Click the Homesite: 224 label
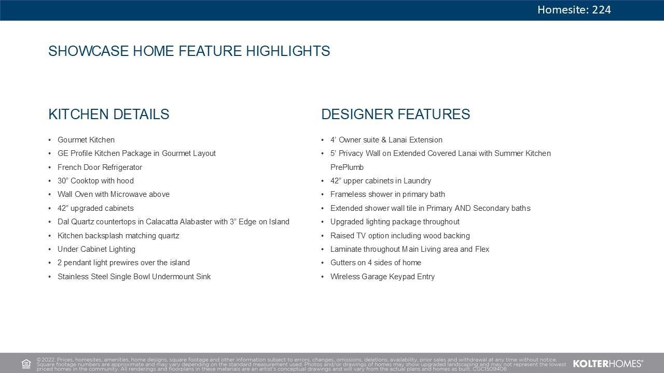Viewport: 664px width, 373px height. pyautogui.click(x=574, y=10)
